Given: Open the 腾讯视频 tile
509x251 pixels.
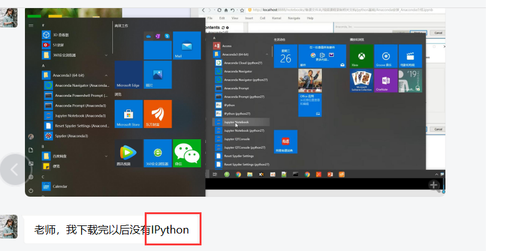Looking at the screenshot, I should tap(128, 153).
